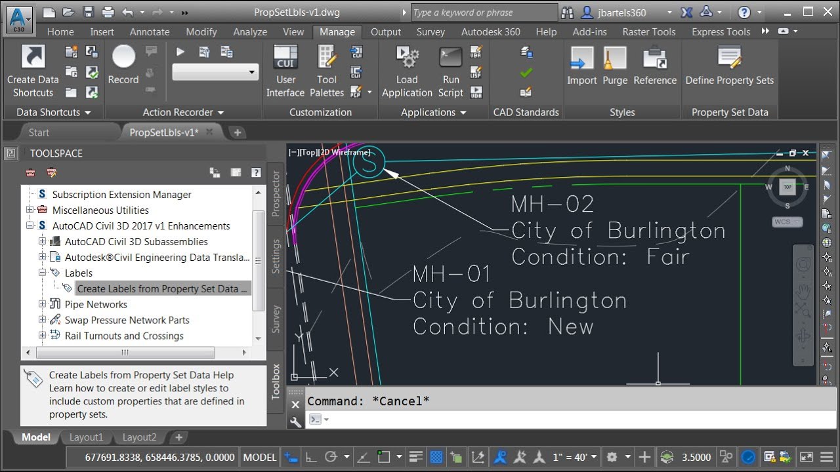
Task: Click the Visual Basic editor icon
Action: point(476,52)
